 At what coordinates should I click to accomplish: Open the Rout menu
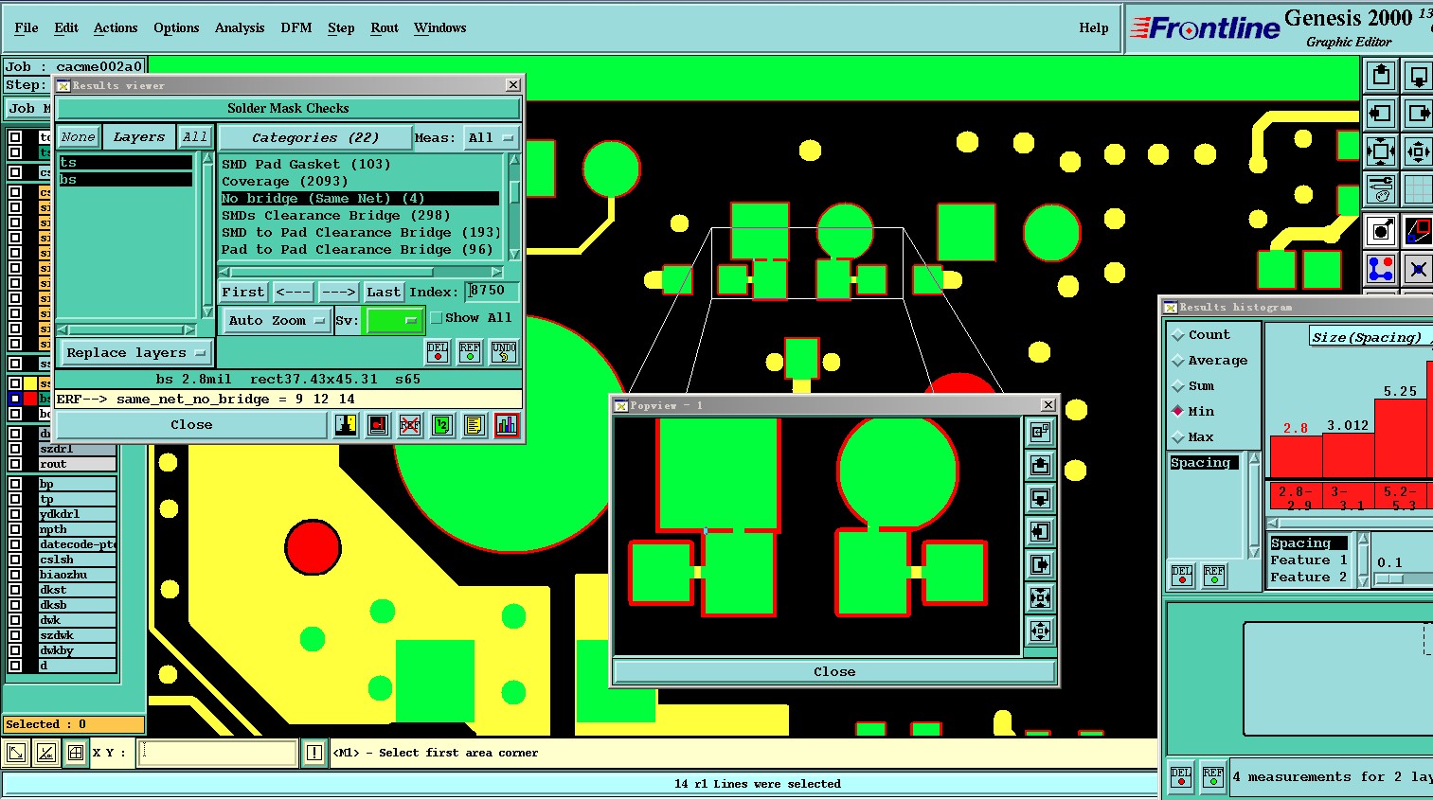[385, 27]
